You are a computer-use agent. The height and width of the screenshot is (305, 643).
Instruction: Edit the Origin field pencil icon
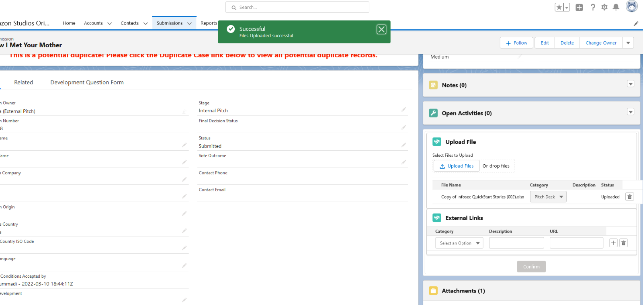[184, 214]
